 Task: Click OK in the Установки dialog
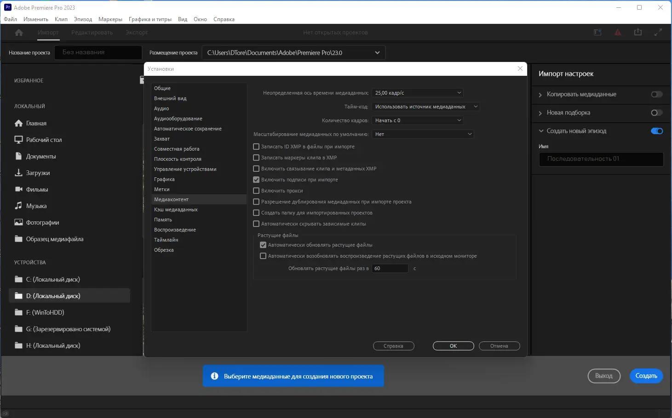(x=454, y=346)
